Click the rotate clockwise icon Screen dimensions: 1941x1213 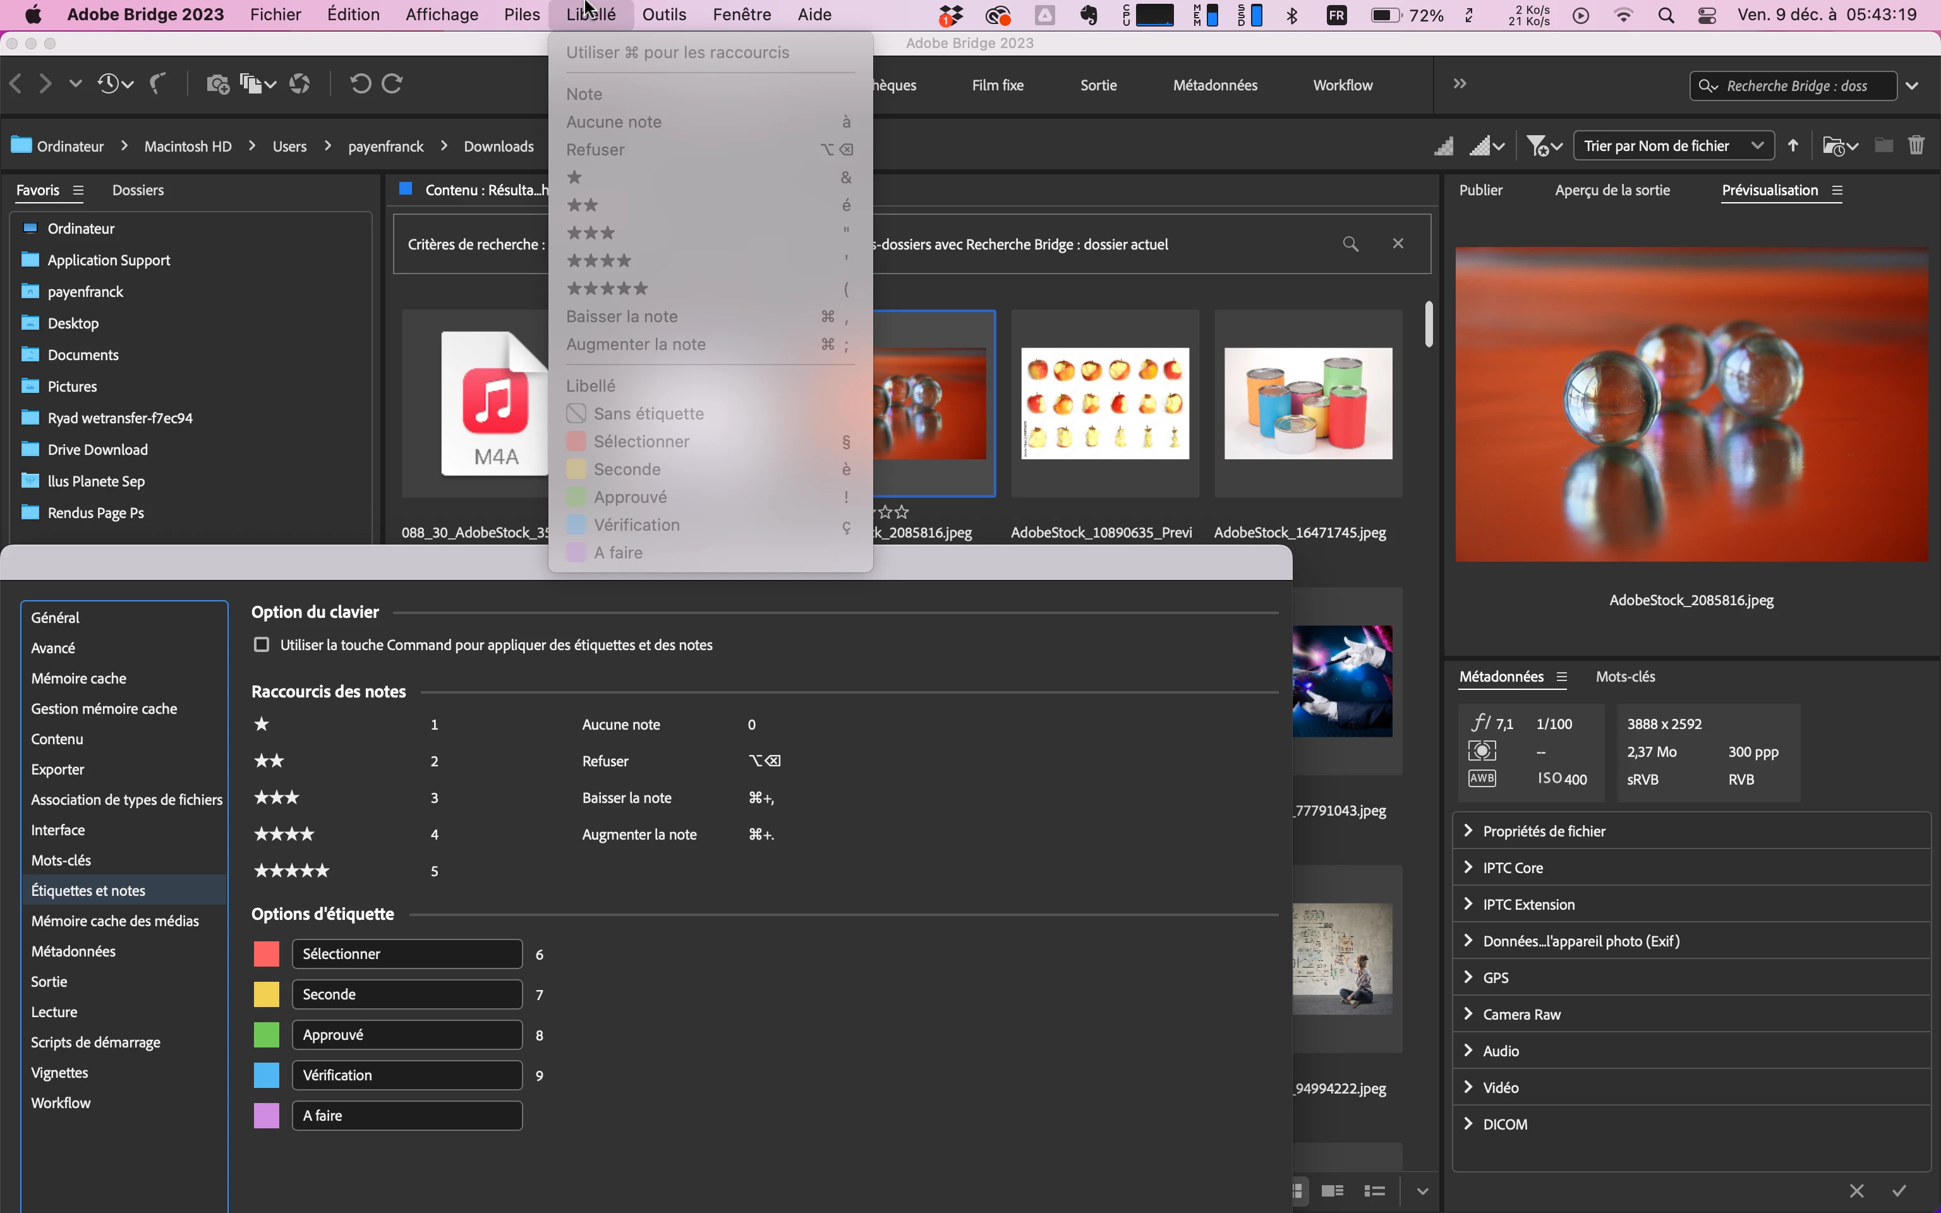click(392, 83)
